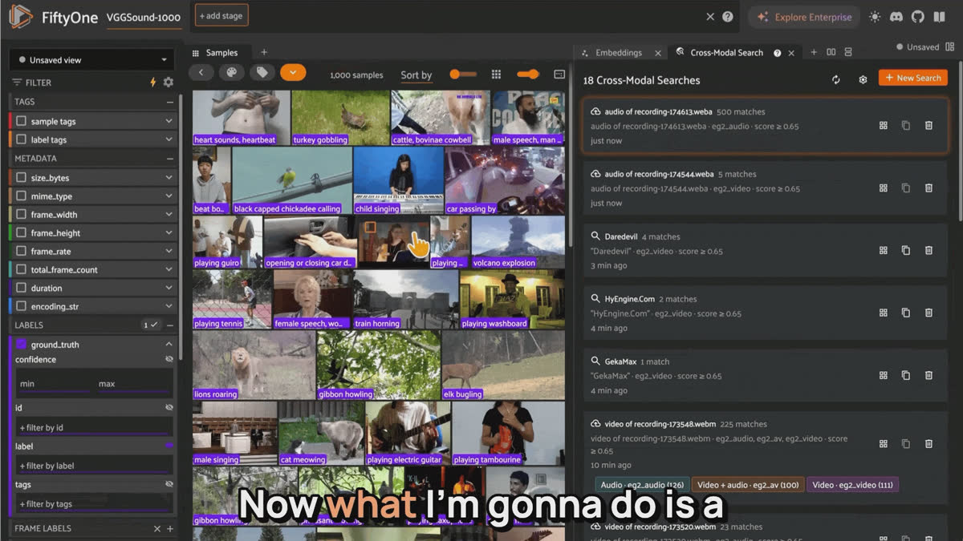Click the New Search button
Image resolution: width=963 pixels, height=541 pixels.
pos(913,78)
